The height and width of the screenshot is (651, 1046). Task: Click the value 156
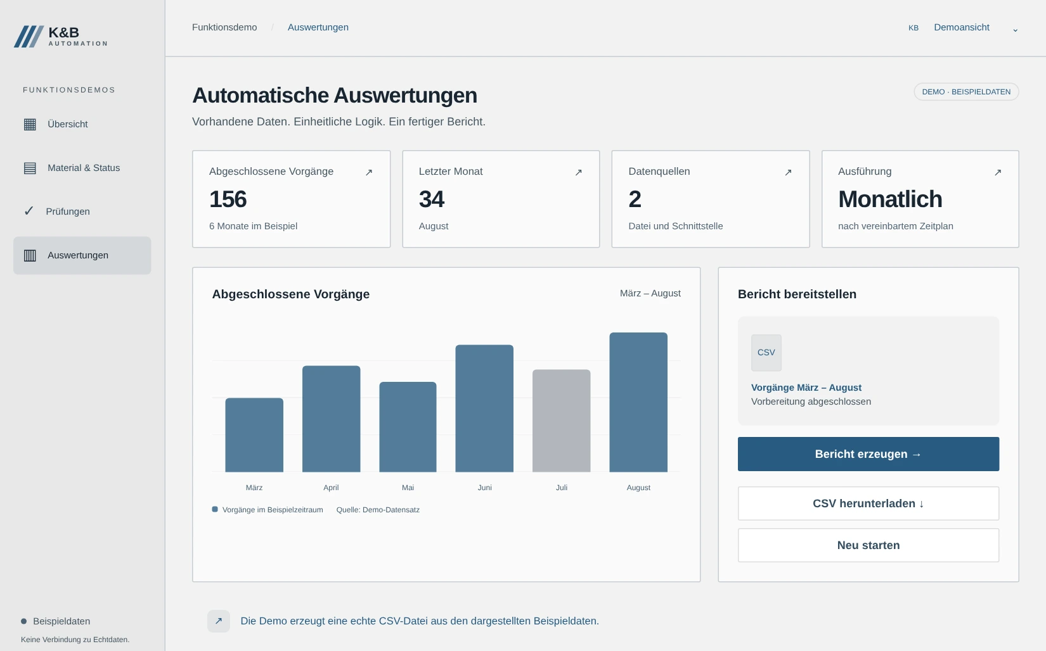(x=228, y=199)
